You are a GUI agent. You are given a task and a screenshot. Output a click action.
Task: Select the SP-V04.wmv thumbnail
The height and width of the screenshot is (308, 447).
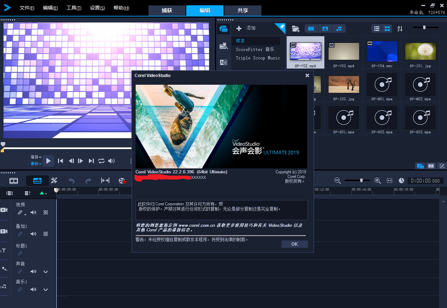click(382, 51)
